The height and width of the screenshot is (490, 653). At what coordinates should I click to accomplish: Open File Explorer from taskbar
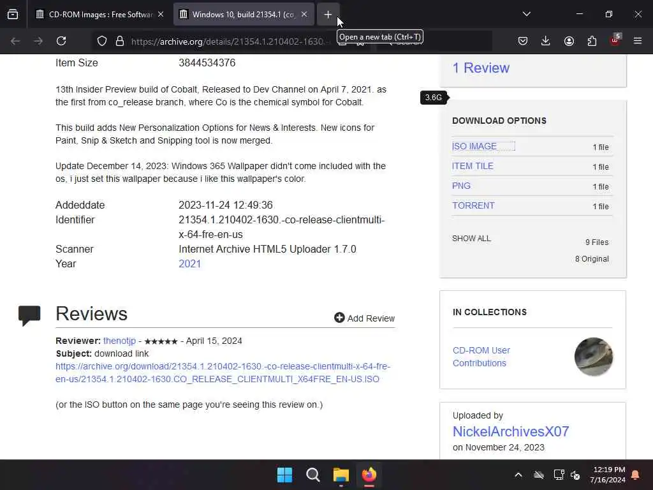341,475
